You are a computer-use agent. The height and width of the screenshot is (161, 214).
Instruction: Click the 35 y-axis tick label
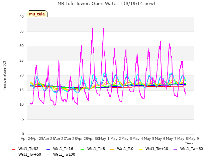pos(21,31)
